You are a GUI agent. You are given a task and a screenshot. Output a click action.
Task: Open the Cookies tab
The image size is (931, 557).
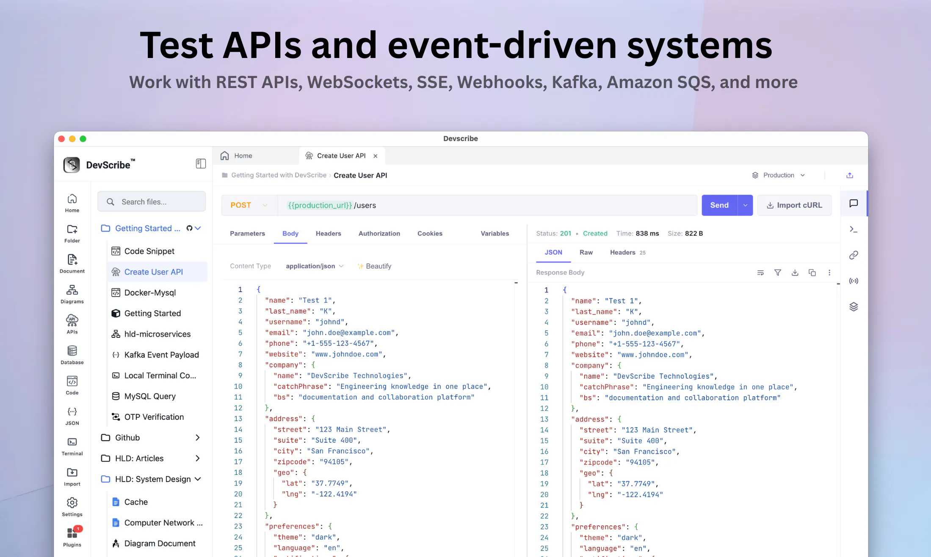coord(430,234)
